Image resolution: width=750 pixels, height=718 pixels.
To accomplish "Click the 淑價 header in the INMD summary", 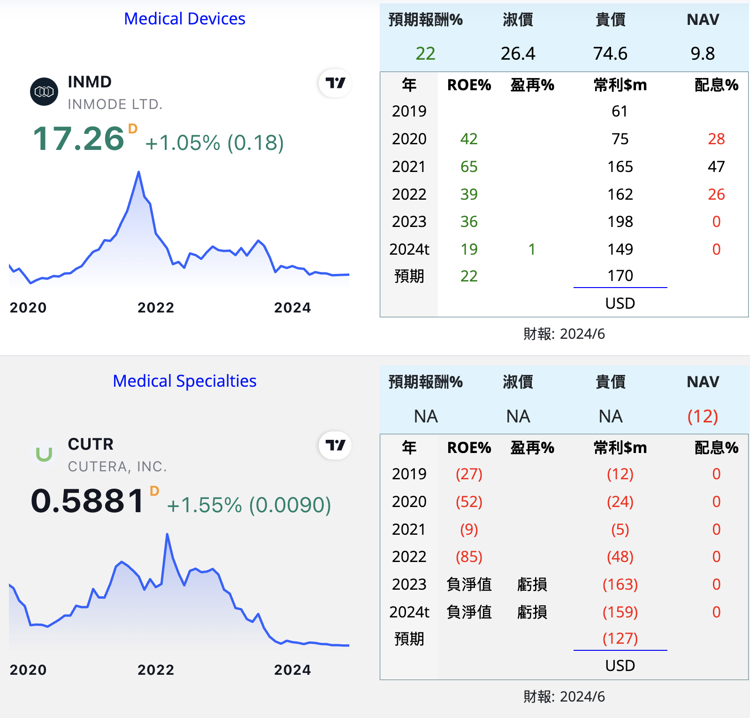I will [x=518, y=20].
